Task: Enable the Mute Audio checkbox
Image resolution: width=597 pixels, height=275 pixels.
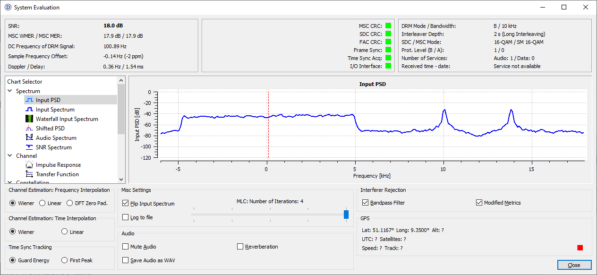Action: tap(126, 247)
